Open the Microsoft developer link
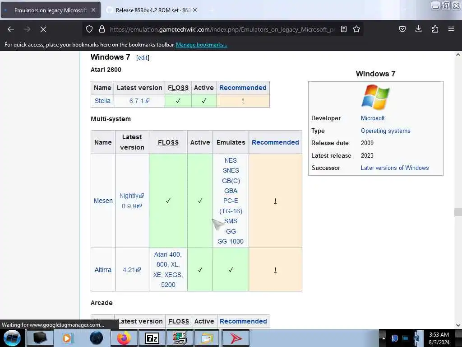462x347 pixels. pyautogui.click(x=373, y=118)
